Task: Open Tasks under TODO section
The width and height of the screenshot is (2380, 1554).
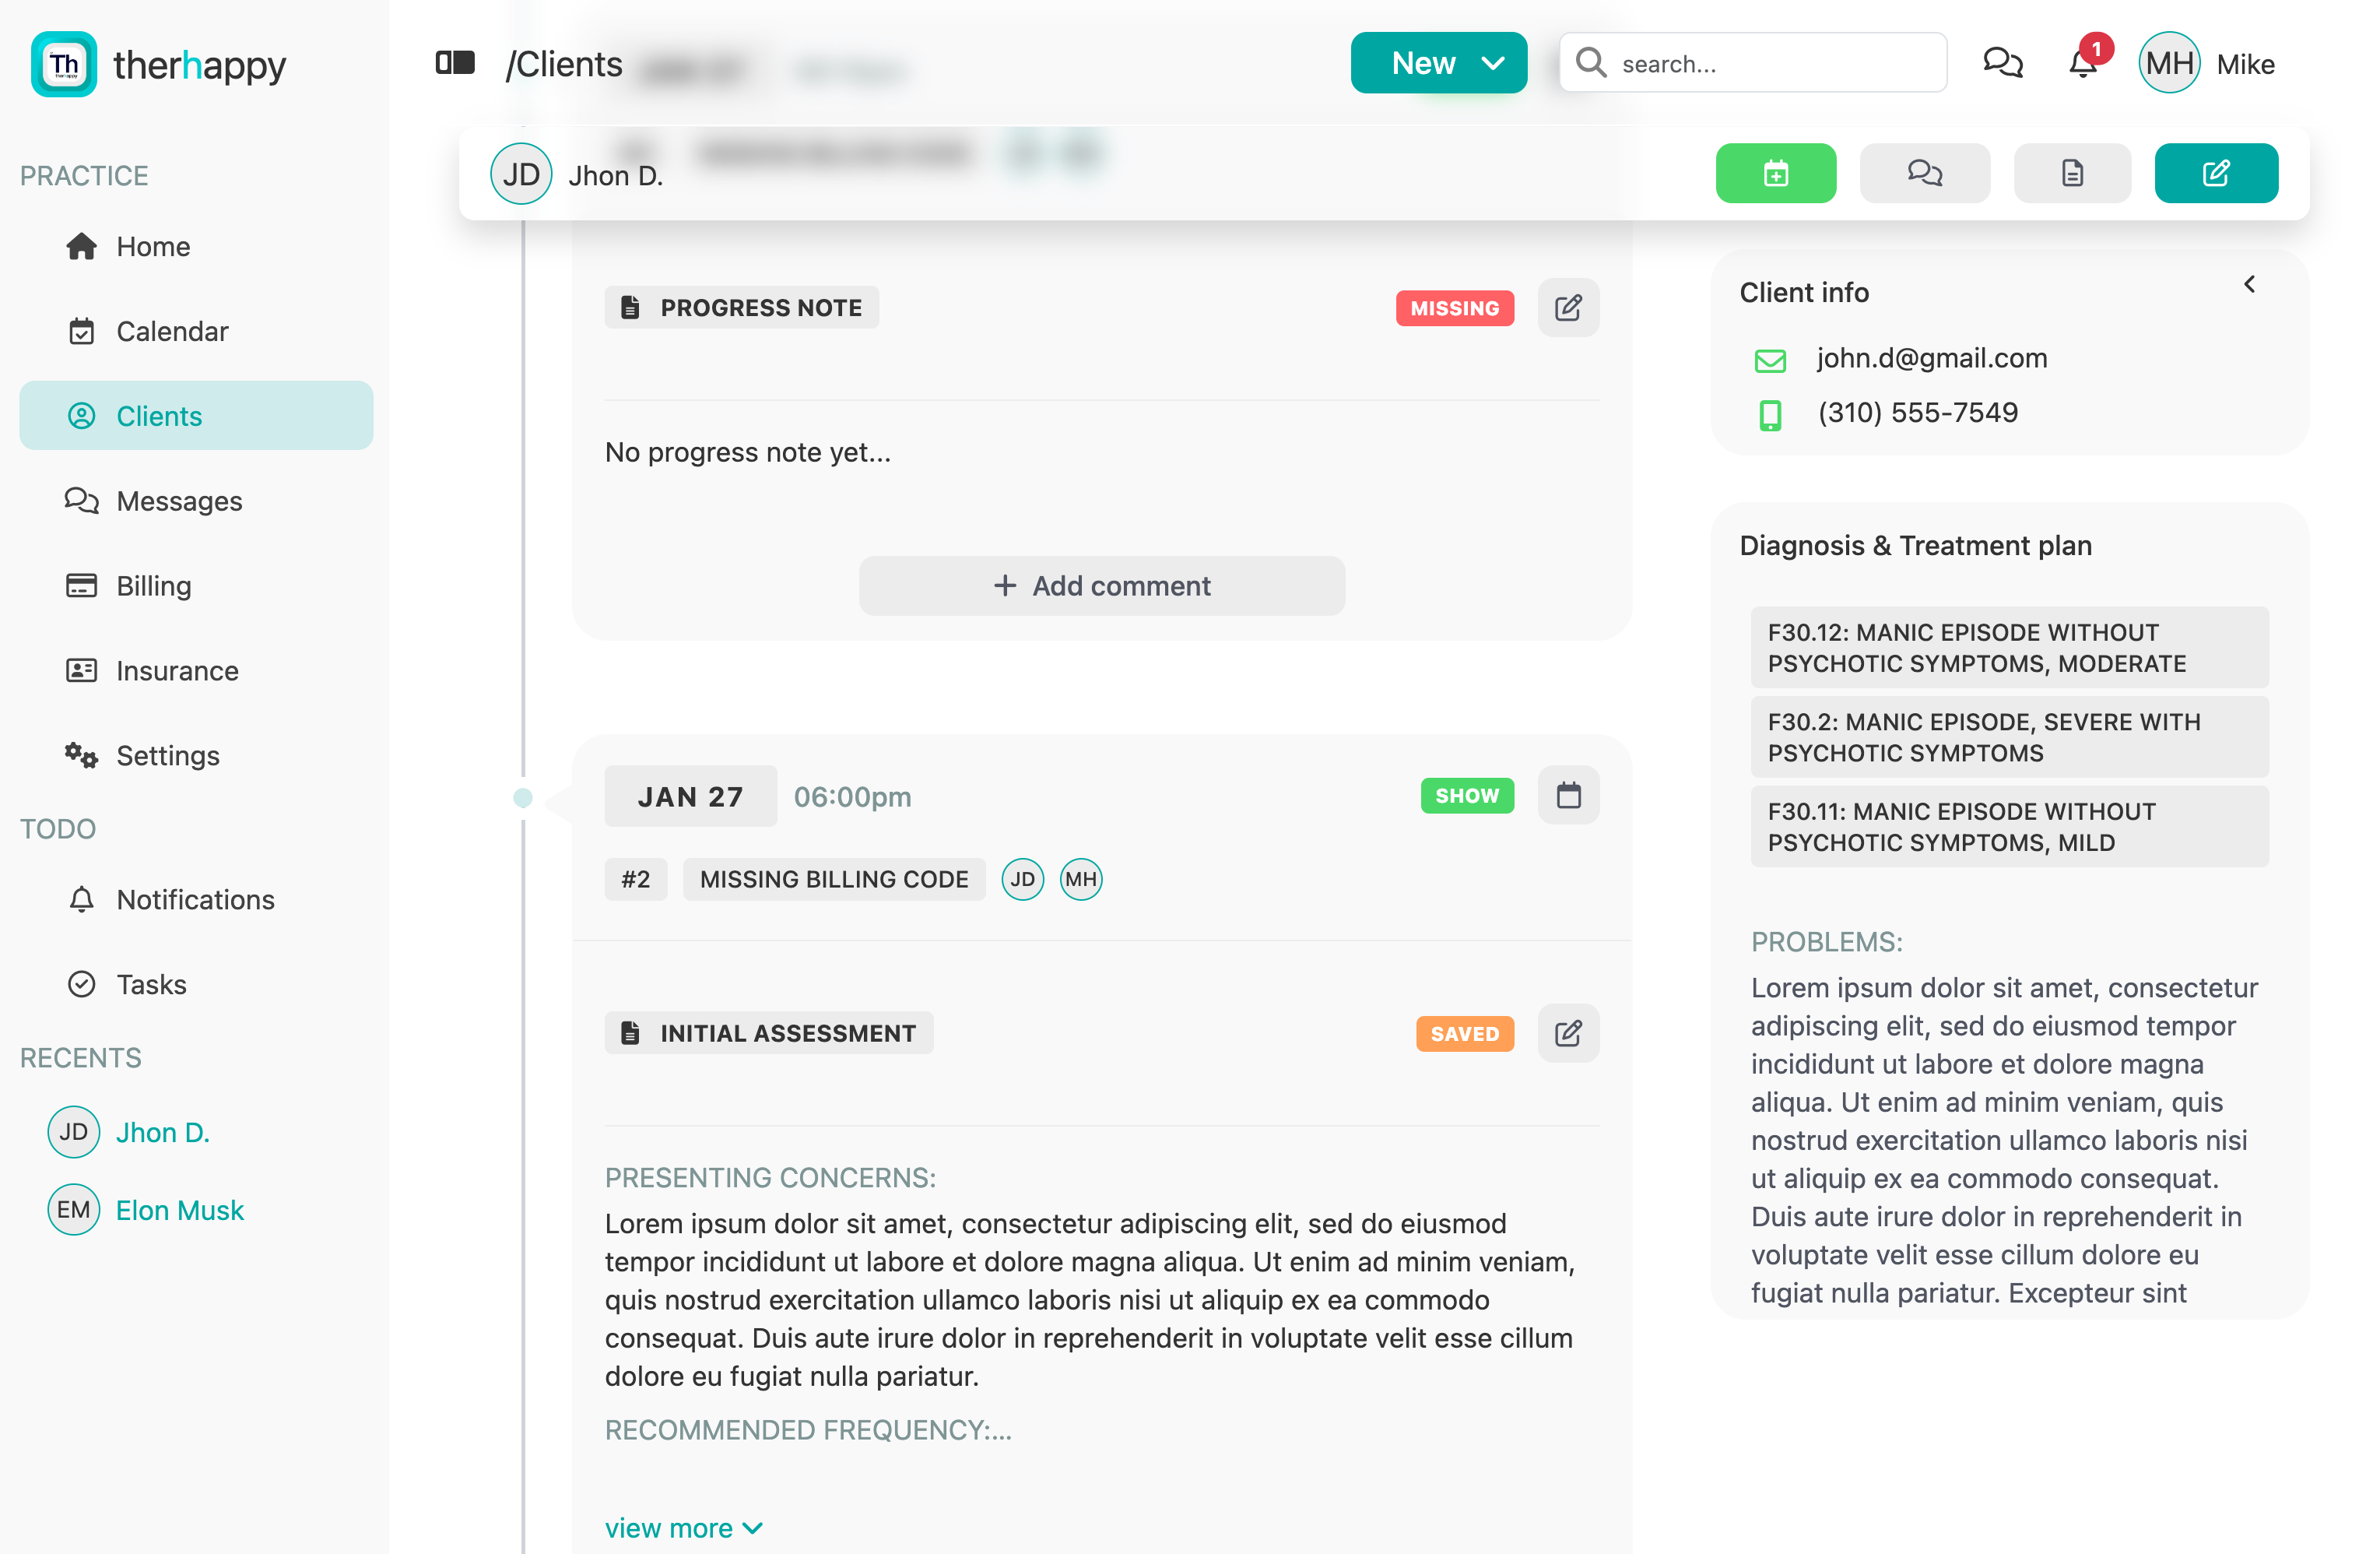Action: 151,983
